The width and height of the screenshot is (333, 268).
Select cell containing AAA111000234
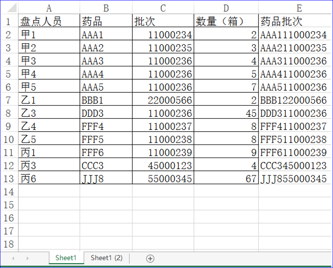(x=295, y=34)
